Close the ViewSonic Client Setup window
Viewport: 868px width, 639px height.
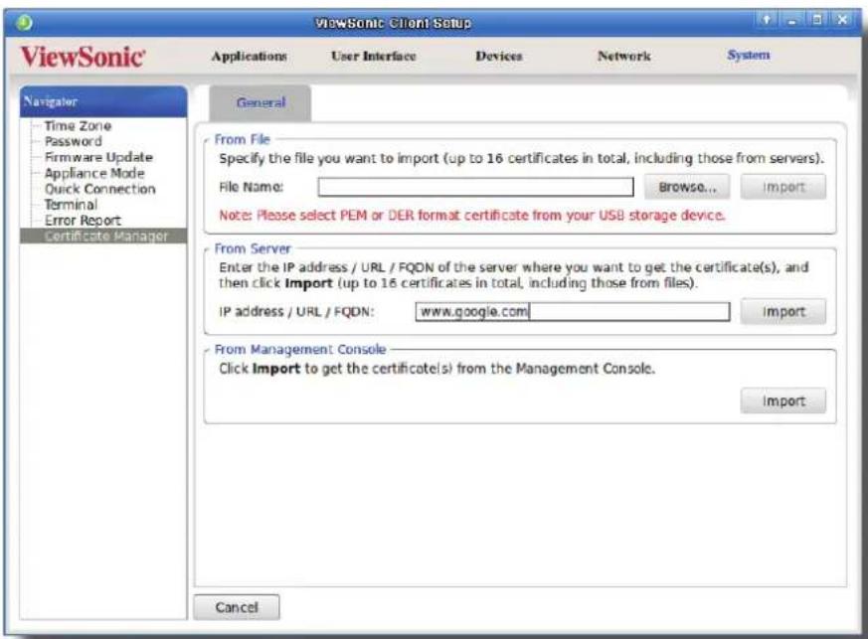pos(842,21)
